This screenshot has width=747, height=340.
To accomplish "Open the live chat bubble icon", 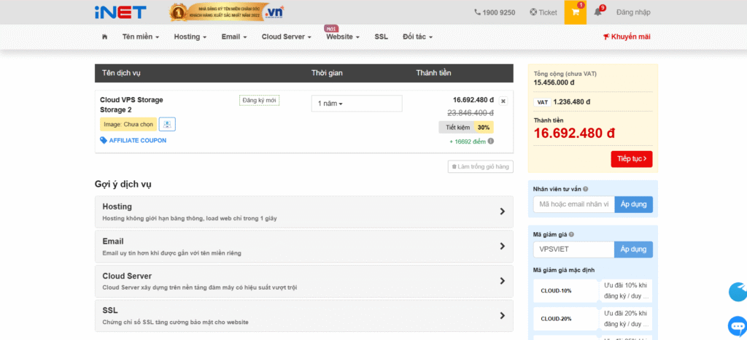I will point(737,325).
